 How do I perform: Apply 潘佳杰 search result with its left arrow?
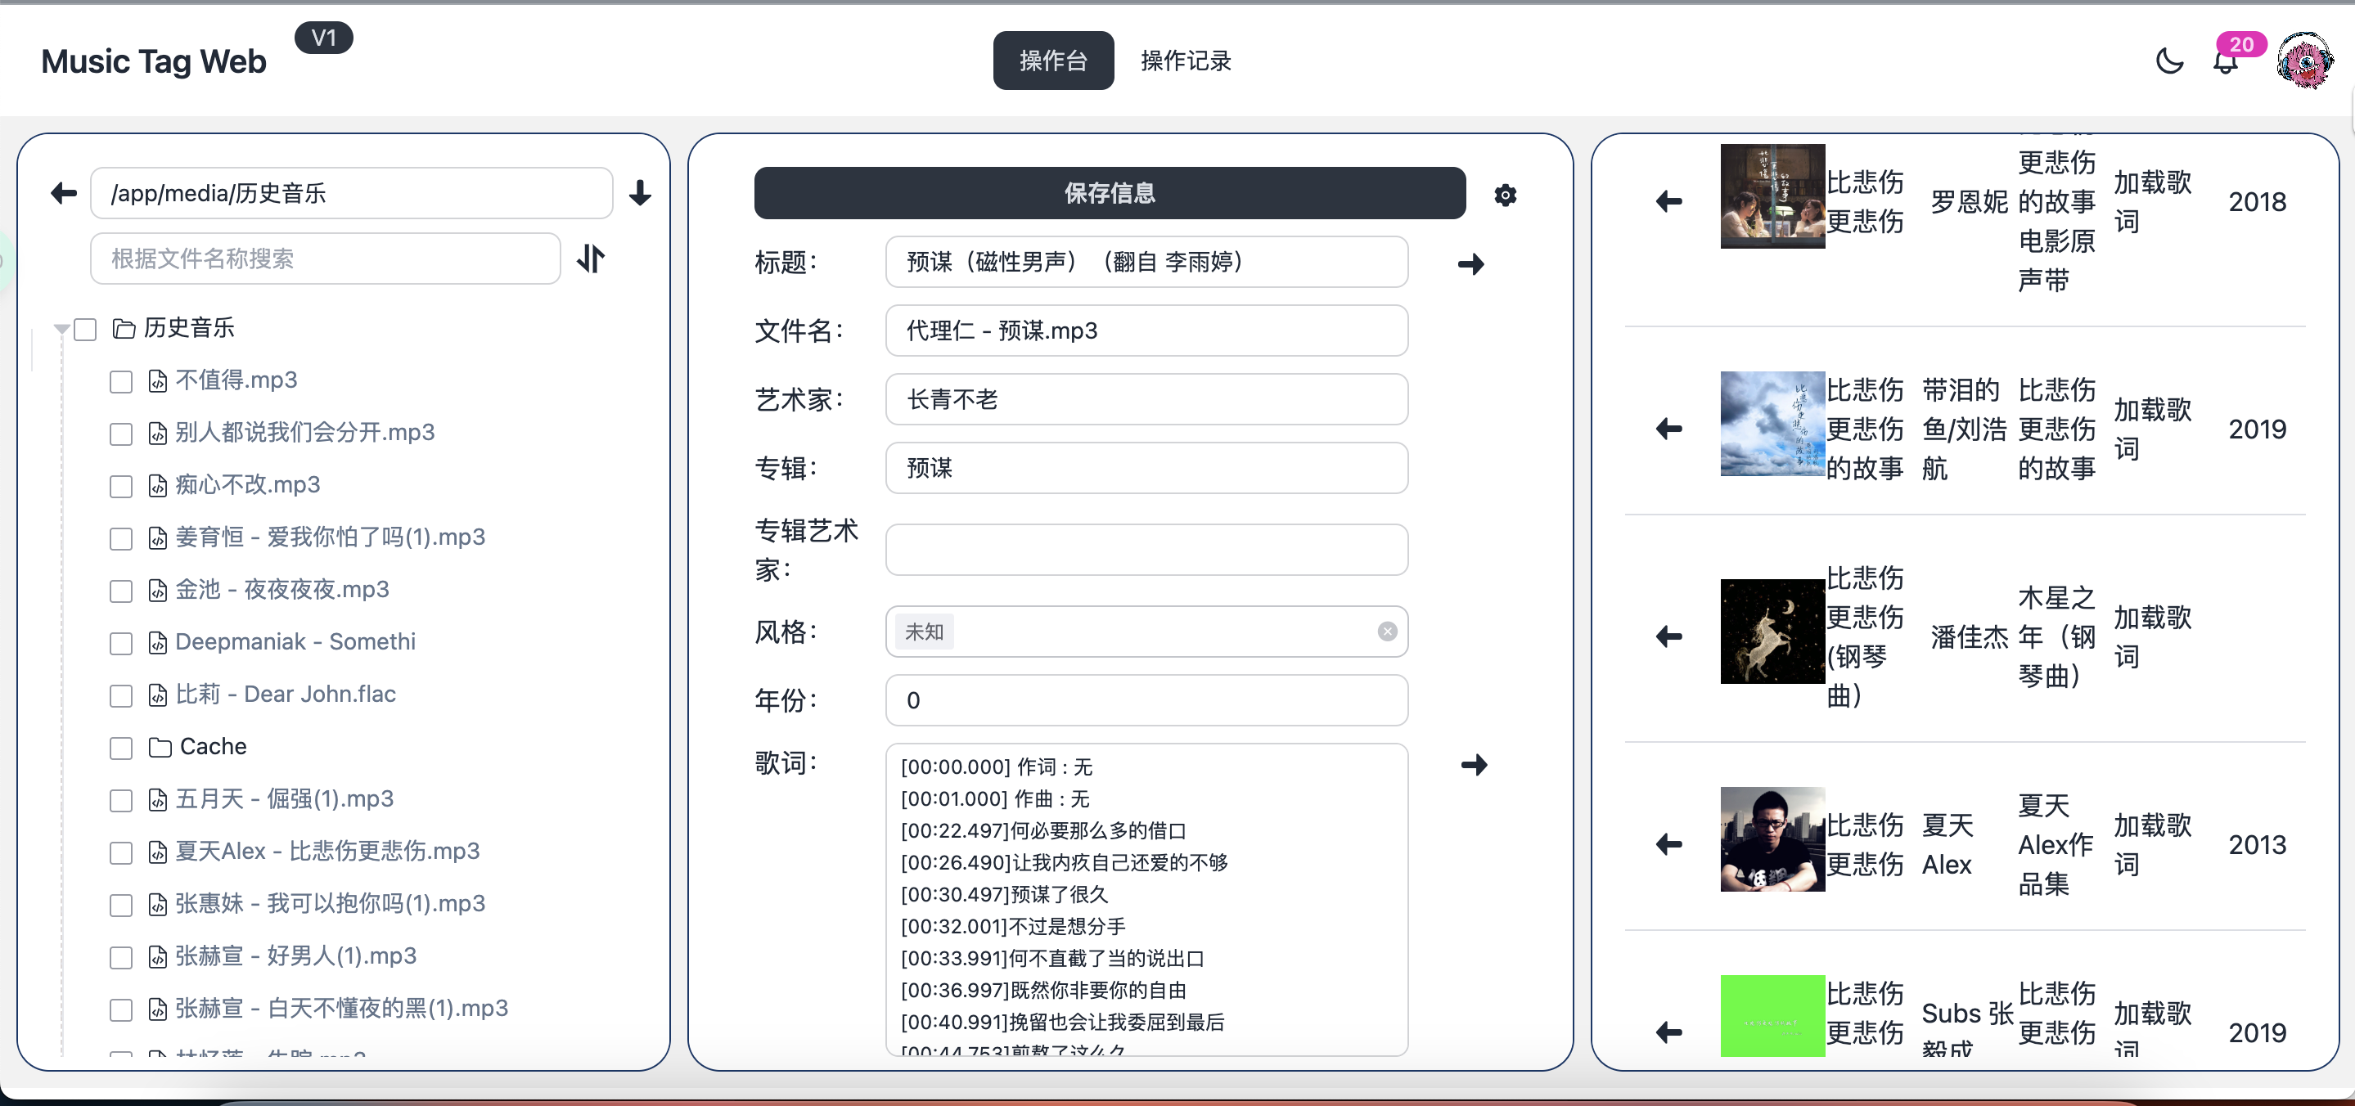pos(1669,636)
